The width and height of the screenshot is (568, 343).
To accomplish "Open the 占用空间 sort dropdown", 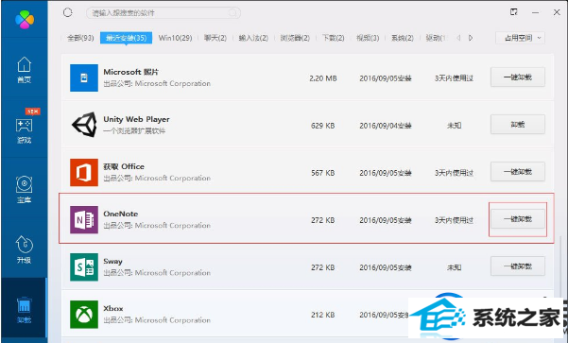I will [520, 38].
